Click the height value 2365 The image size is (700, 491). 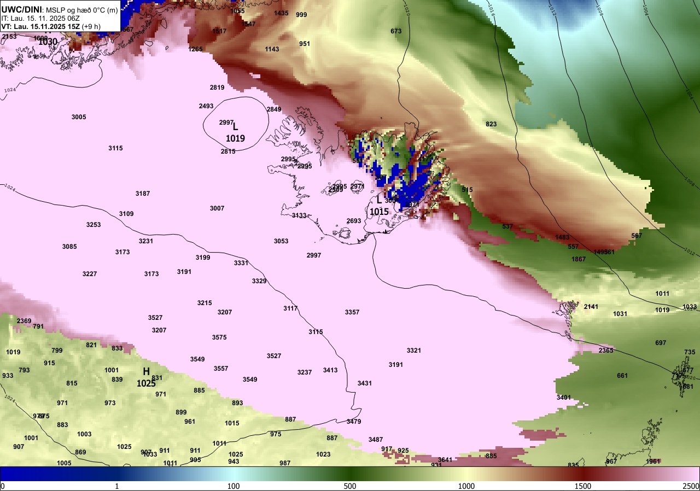(606, 350)
